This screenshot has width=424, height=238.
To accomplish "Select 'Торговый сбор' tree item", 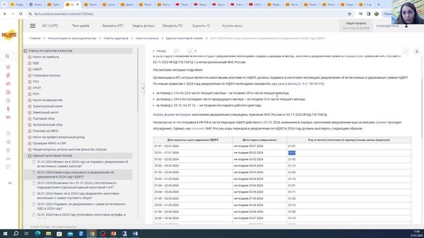I will coord(44,119).
